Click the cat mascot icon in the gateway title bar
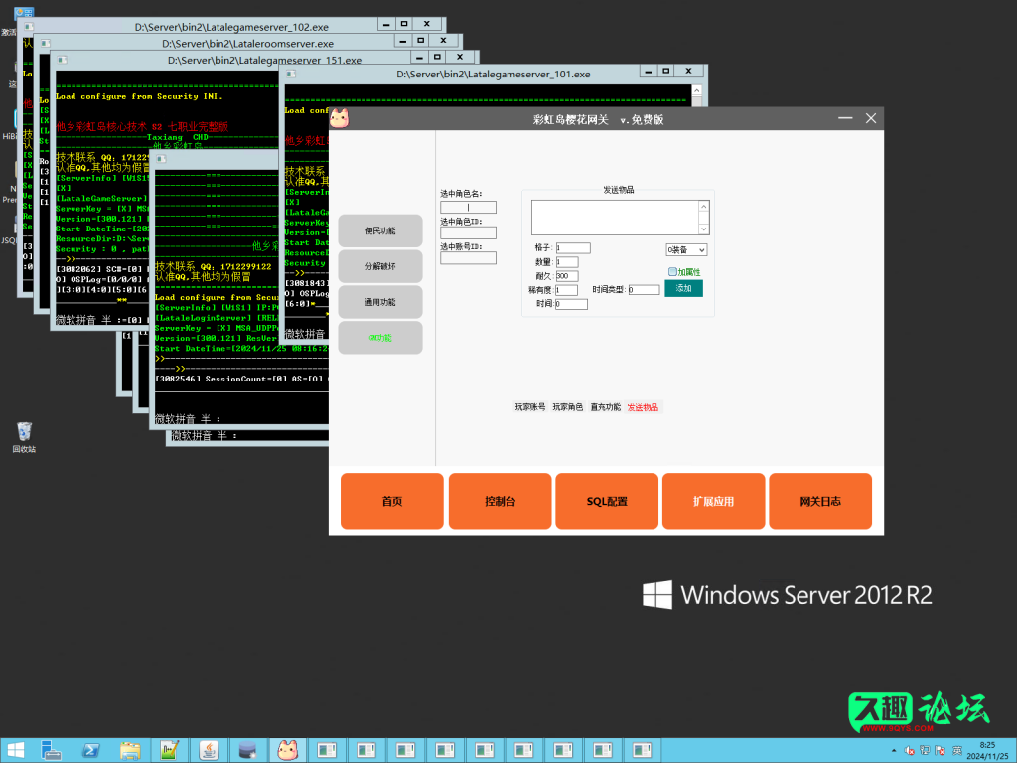Image resolution: width=1017 pixels, height=763 pixels. [339, 117]
